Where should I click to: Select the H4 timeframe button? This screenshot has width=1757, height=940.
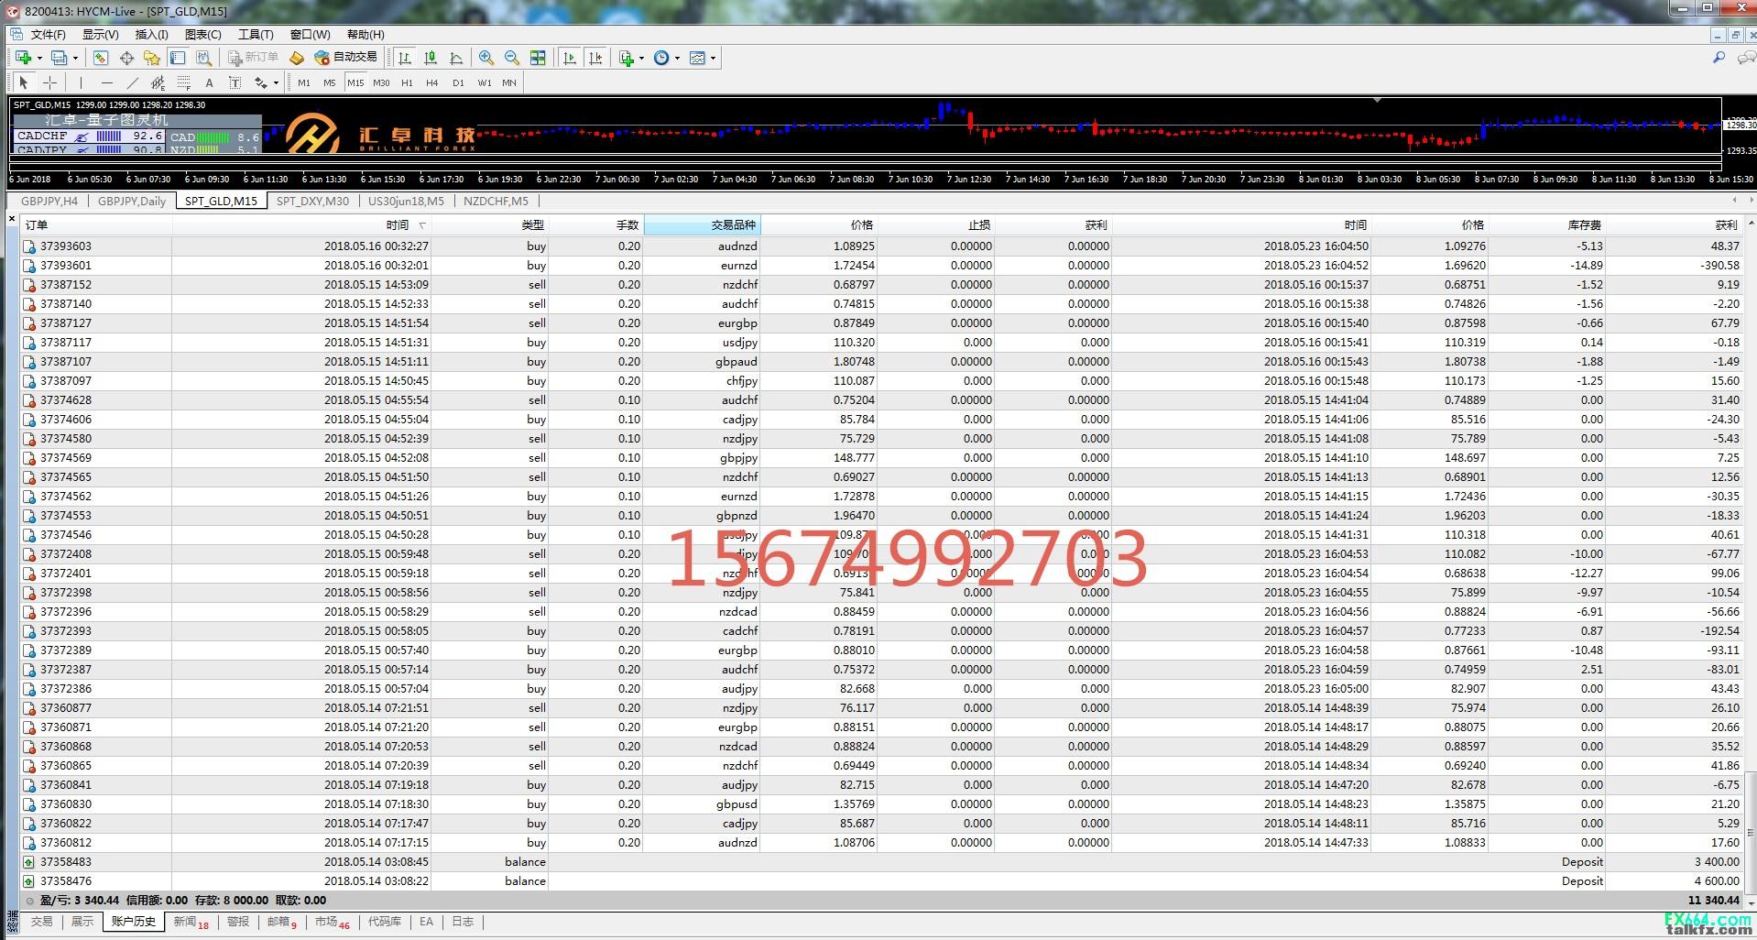432,82
